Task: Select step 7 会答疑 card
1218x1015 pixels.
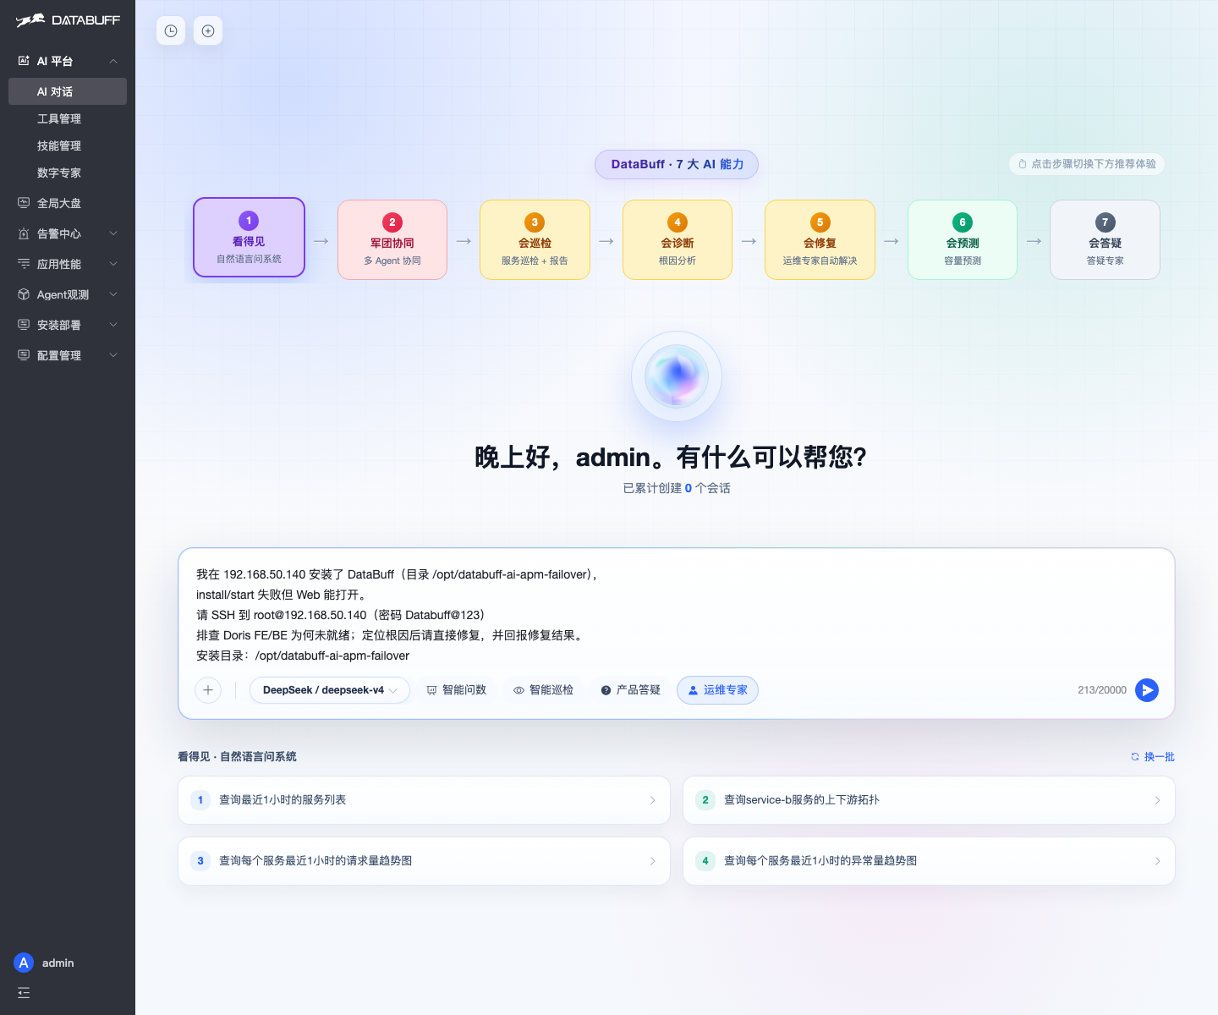Action: pyautogui.click(x=1105, y=239)
